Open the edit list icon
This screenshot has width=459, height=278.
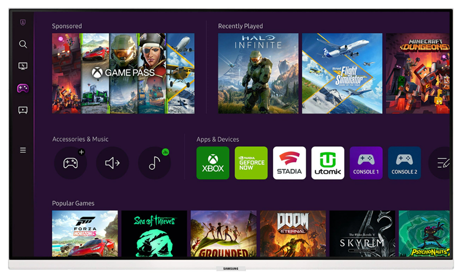(440, 163)
